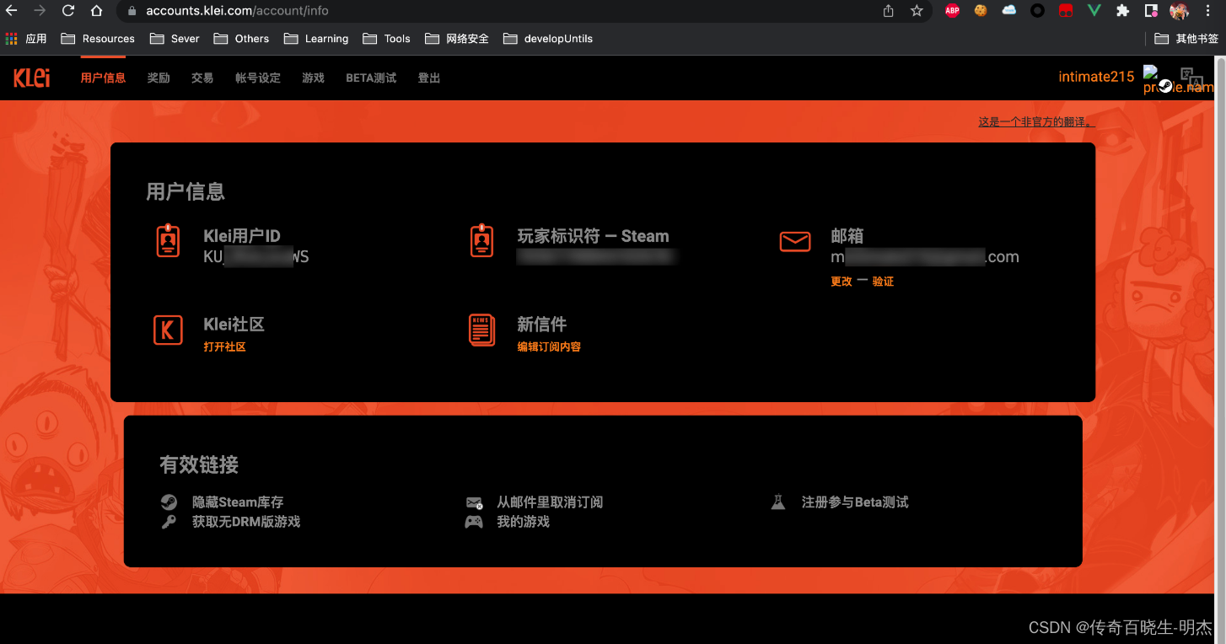Open 隐藏Steam库存 link
Screen dimensions: 1226x644
[238, 502]
